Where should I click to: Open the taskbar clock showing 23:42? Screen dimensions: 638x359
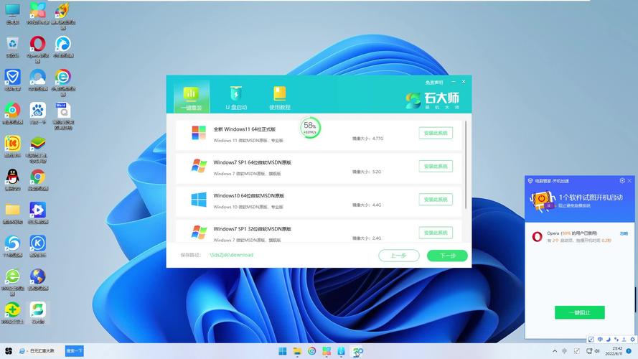(614, 351)
